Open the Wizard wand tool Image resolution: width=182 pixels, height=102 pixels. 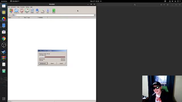pos(42,11)
